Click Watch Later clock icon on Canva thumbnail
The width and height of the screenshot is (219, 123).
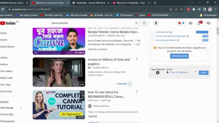point(82,93)
